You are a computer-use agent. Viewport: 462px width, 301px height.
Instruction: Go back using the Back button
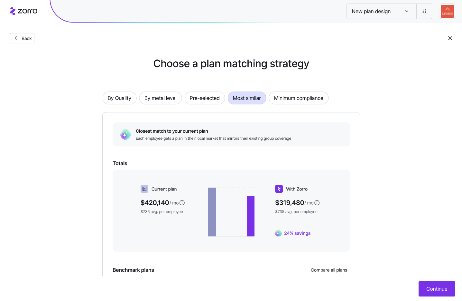pos(22,38)
